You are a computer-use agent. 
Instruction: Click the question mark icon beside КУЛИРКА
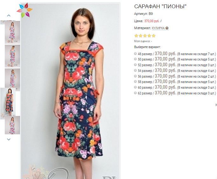coord(167,28)
